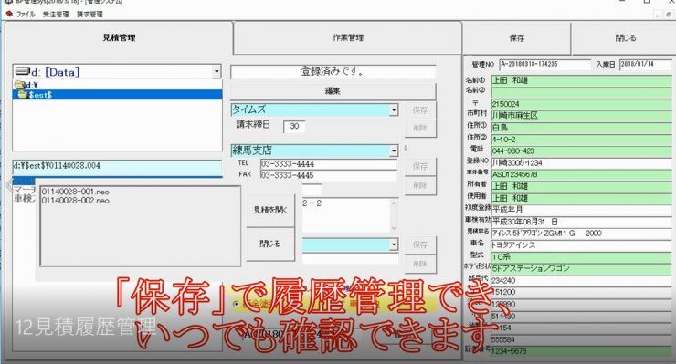
Task: Expand the タイムズ combo box
Action: [393, 110]
